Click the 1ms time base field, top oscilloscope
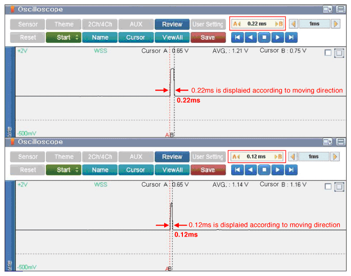 pyautogui.click(x=315, y=24)
